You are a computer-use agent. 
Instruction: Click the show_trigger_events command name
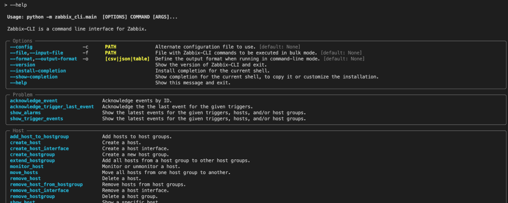[37, 119]
